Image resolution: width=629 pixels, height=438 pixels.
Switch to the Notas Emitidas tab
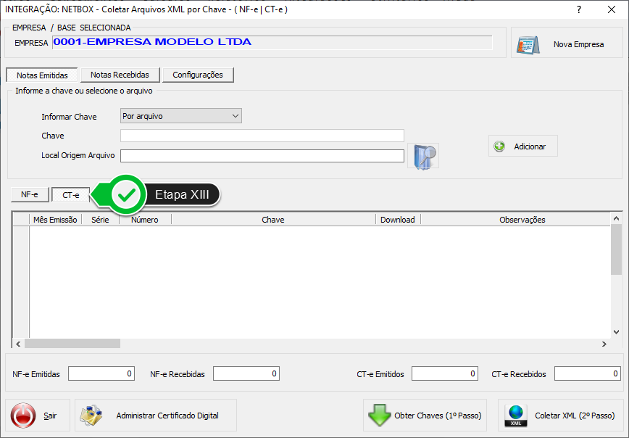42,75
